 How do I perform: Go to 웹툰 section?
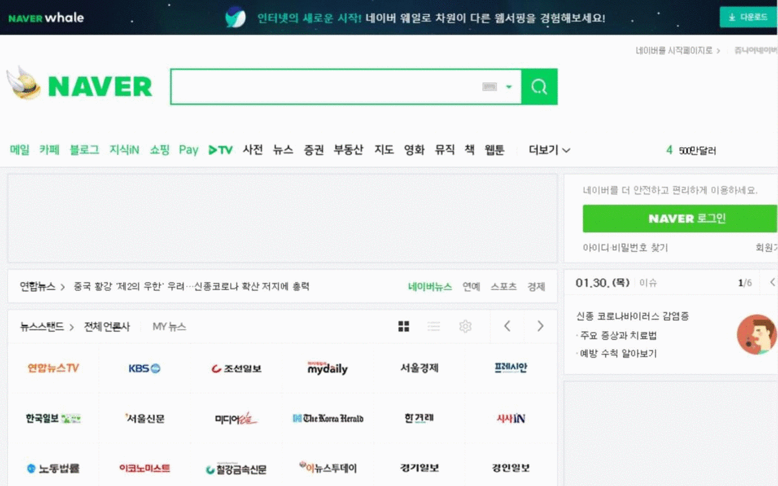point(495,150)
